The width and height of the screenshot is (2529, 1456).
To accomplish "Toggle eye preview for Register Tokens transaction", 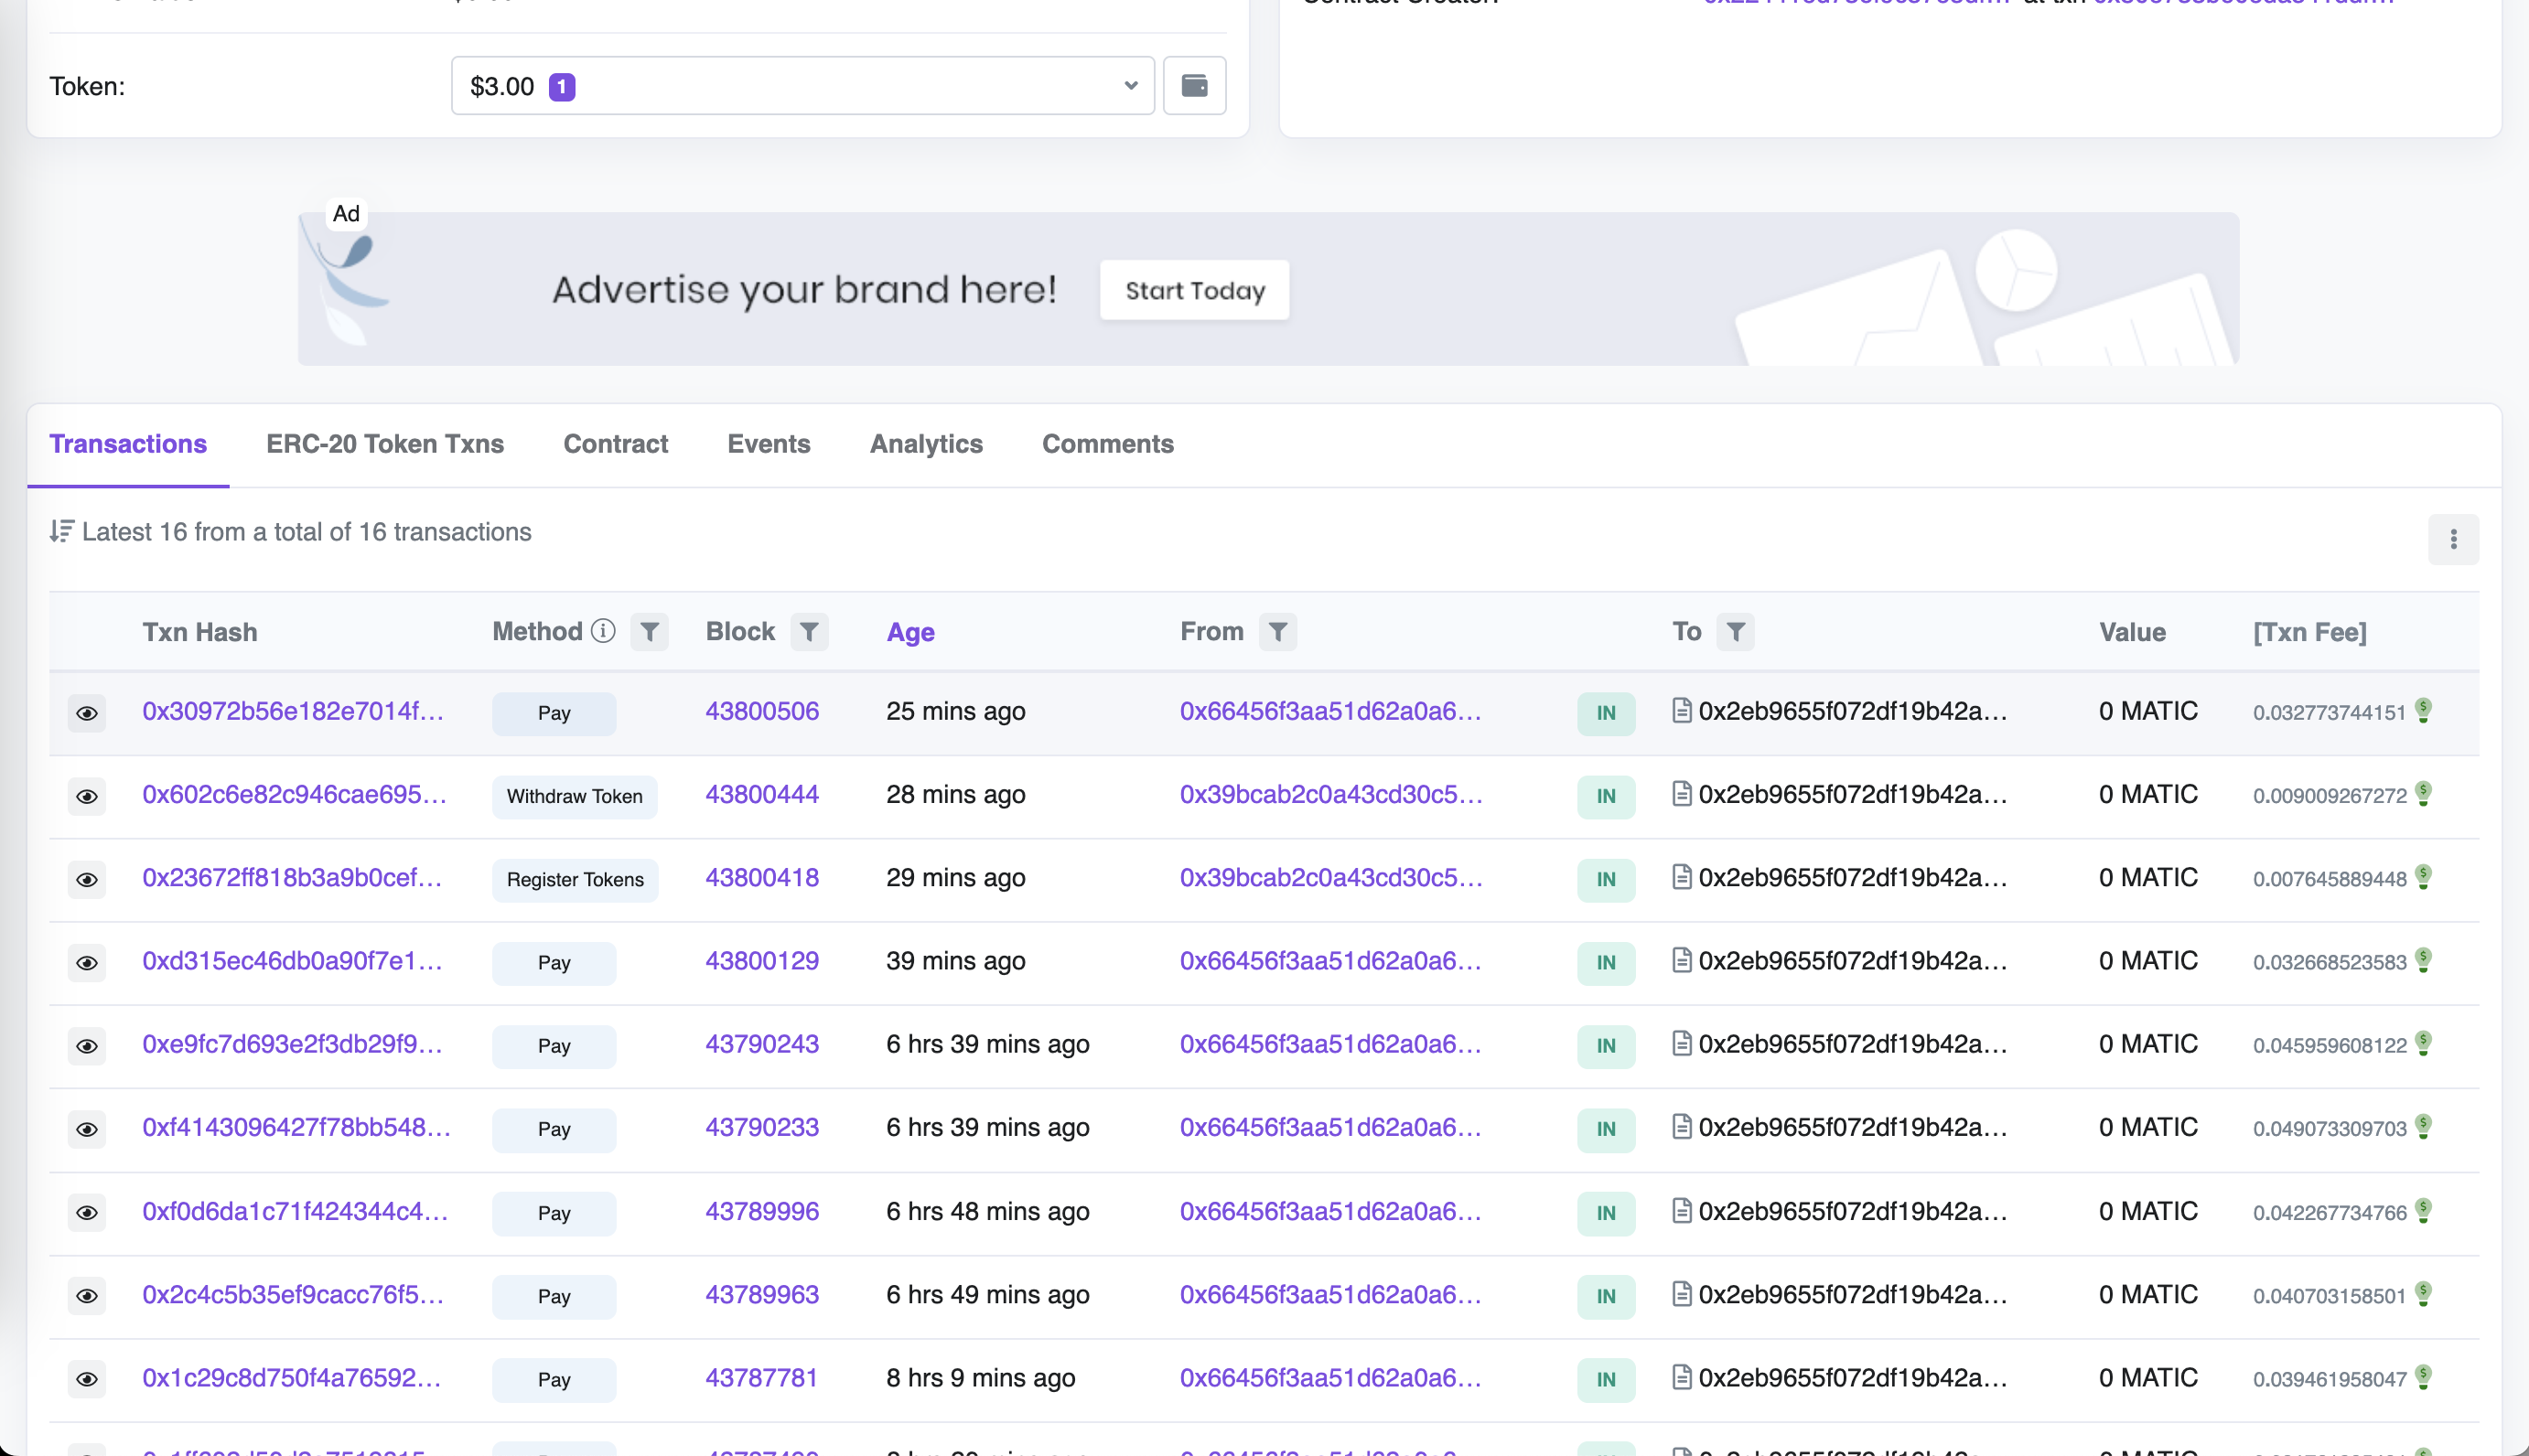I will tap(87, 879).
